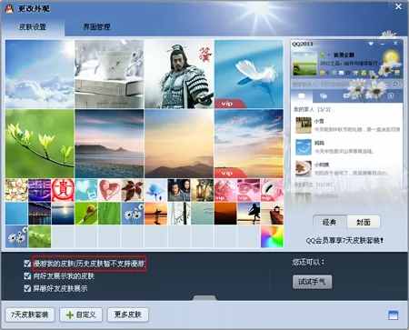This screenshot has height=330, width=409.
Task: Choose the large blue sky clouds skin
Action: [40, 75]
